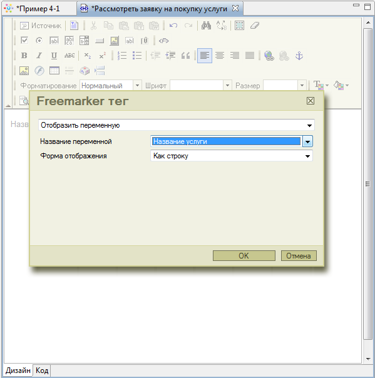
Task: Insert a Freemarker tag icon
Action: point(164,41)
